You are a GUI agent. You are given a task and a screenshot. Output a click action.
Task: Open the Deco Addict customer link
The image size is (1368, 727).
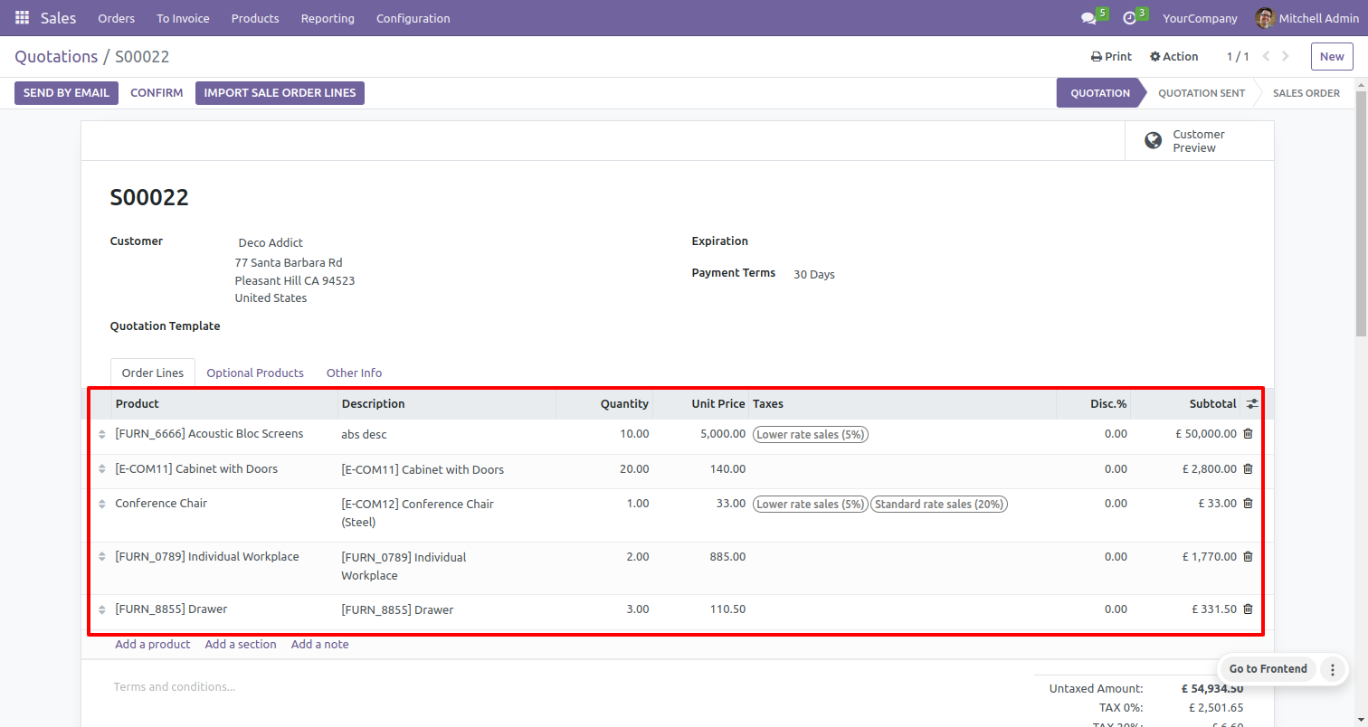pyautogui.click(x=271, y=242)
